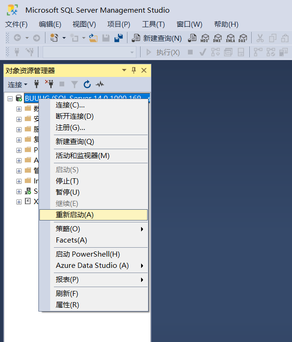Click the New Project toolbar icon
Viewport: 292px width, 342px height.
coord(54,38)
